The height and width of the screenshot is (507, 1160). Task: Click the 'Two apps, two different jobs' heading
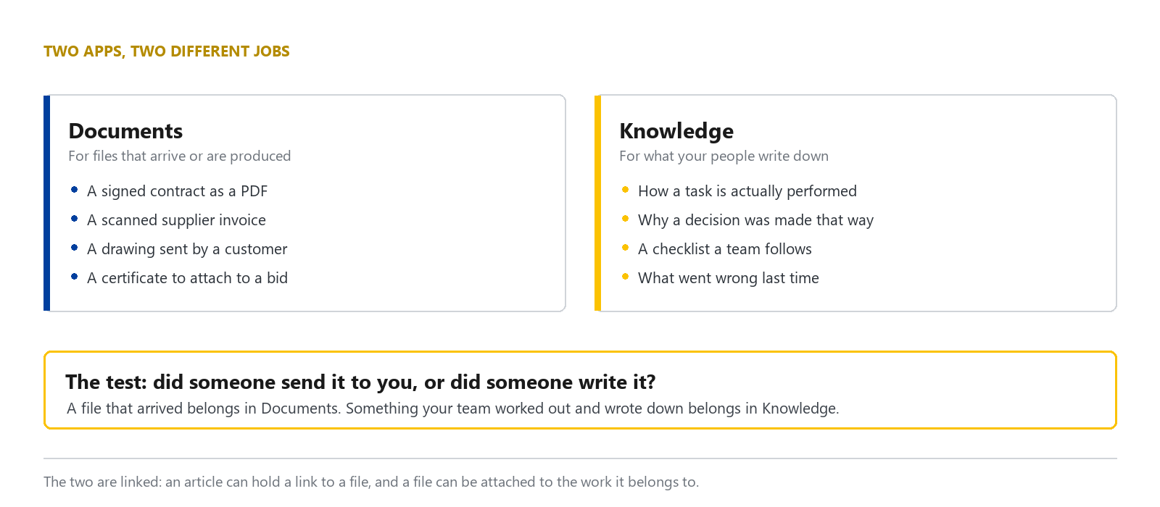167,51
